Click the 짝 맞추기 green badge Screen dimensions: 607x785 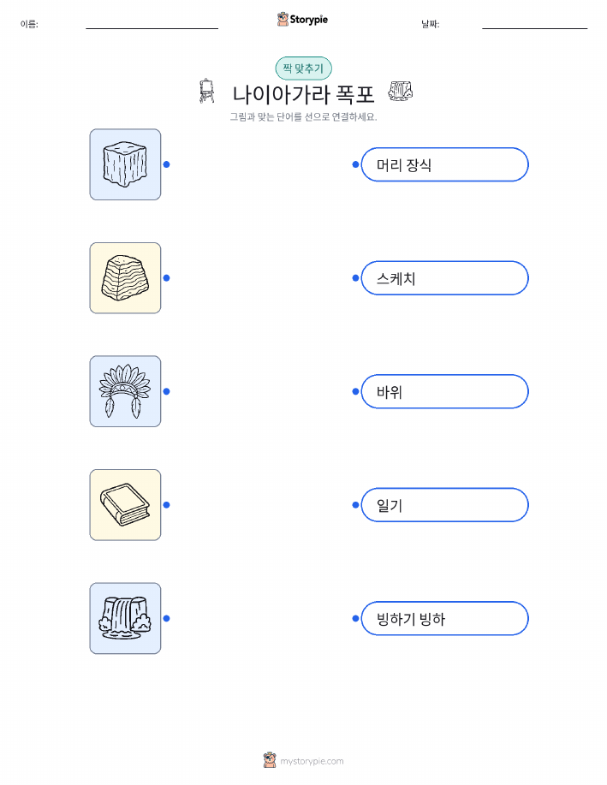303,68
